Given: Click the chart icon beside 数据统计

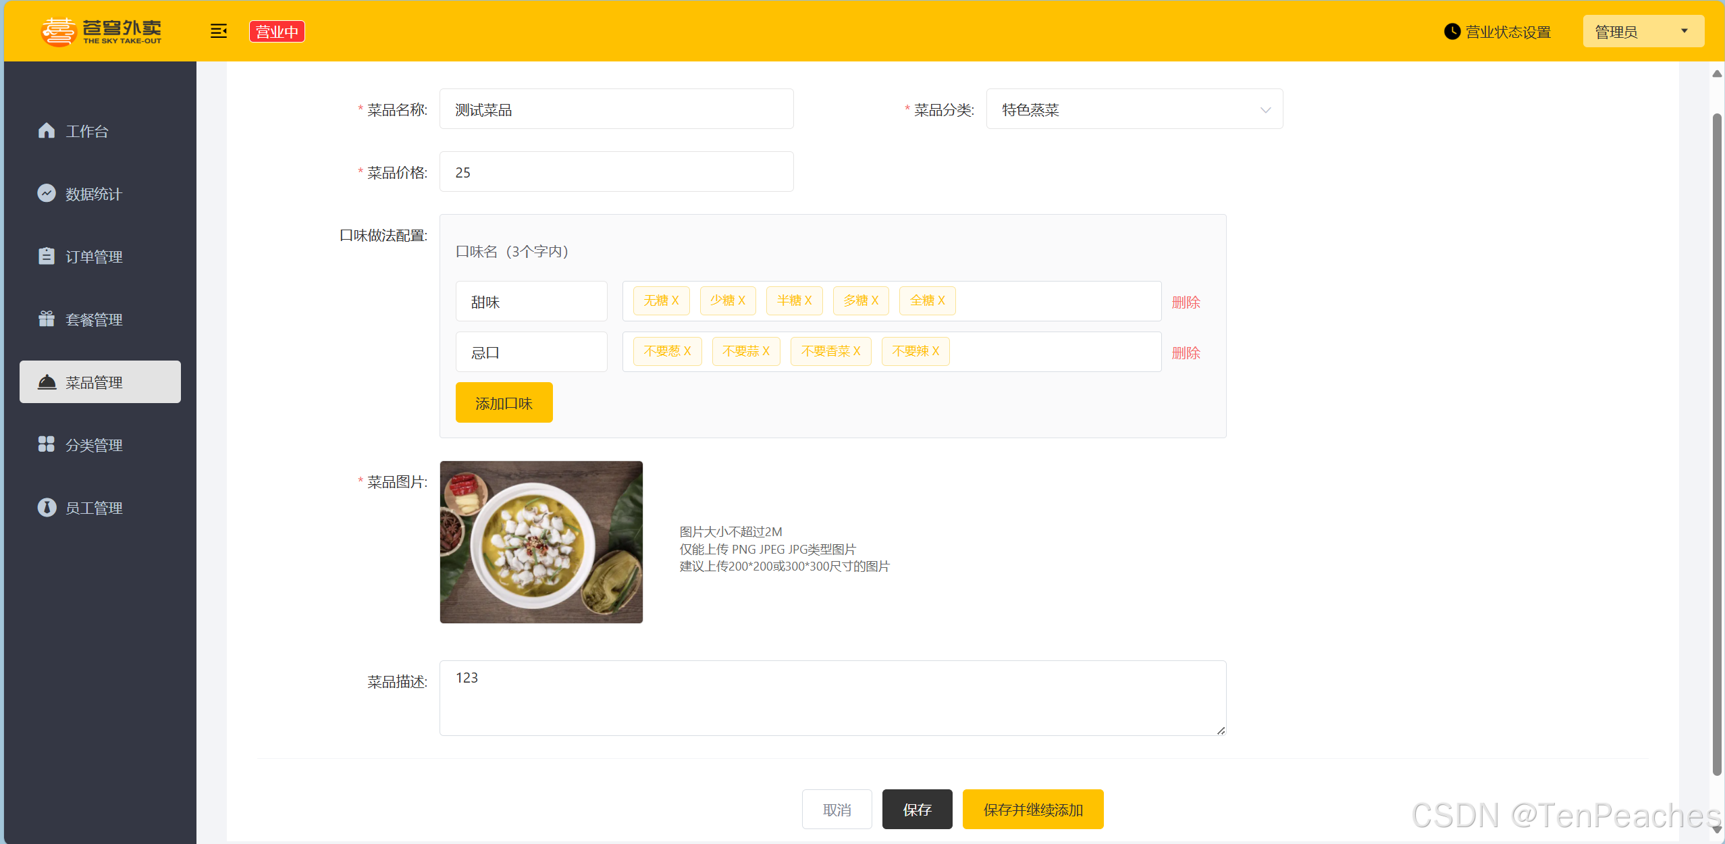Looking at the screenshot, I should tap(47, 193).
